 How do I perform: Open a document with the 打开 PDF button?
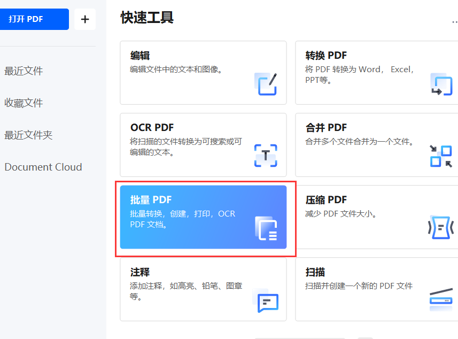point(34,19)
